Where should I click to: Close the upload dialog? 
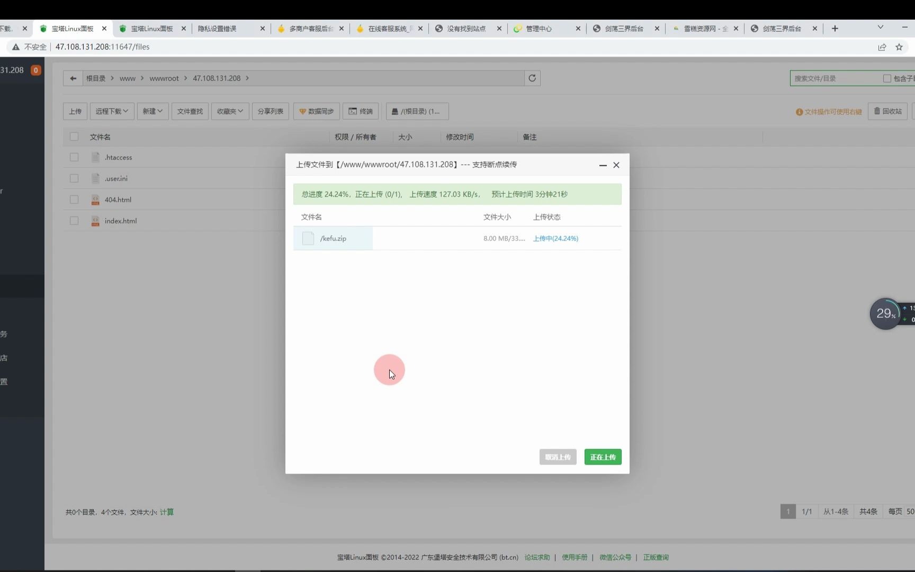(616, 165)
